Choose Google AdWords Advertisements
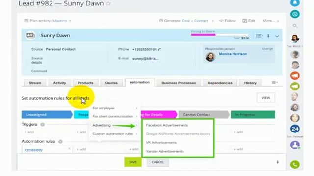 [178, 134]
